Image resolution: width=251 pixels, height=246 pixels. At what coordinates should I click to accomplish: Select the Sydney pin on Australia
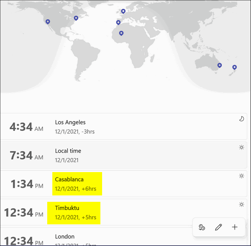[220, 65]
